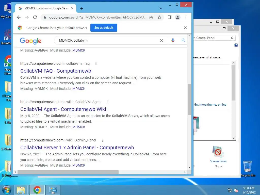The image size is (260, 195).
Task: Open CollabVM Server 1.x Admin Panel result
Action: 77,148
